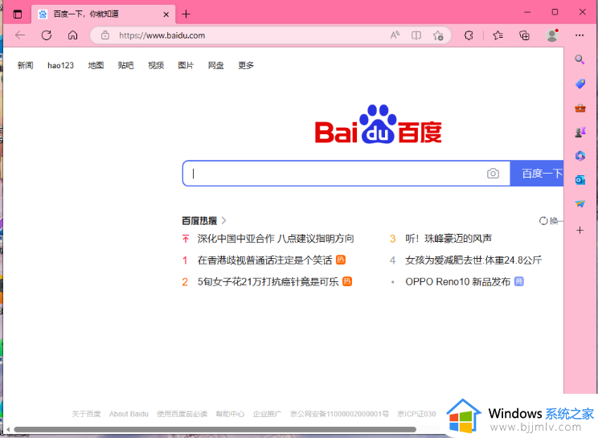This screenshot has height=438, width=598.
Task: Close the 百度一下 tab
Action: click(x=166, y=14)
